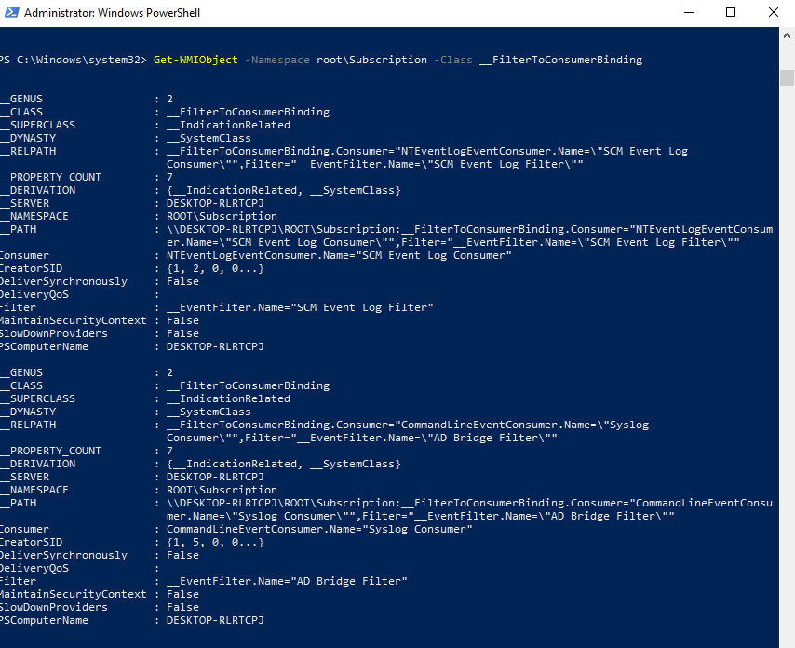Click first __GENUS value 2
Screen dimensions: 795x648
pos(169,99)
